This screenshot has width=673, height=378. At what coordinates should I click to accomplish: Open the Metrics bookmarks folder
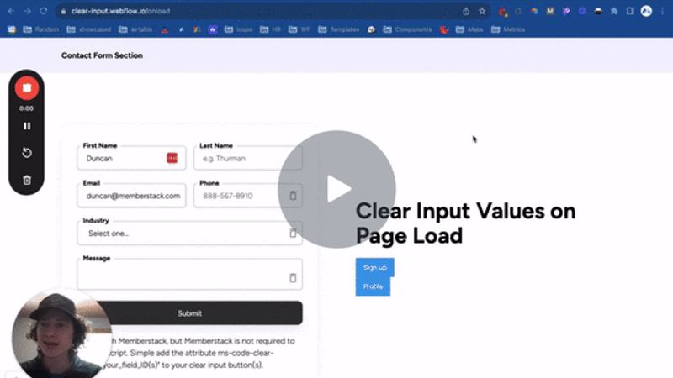508,29
